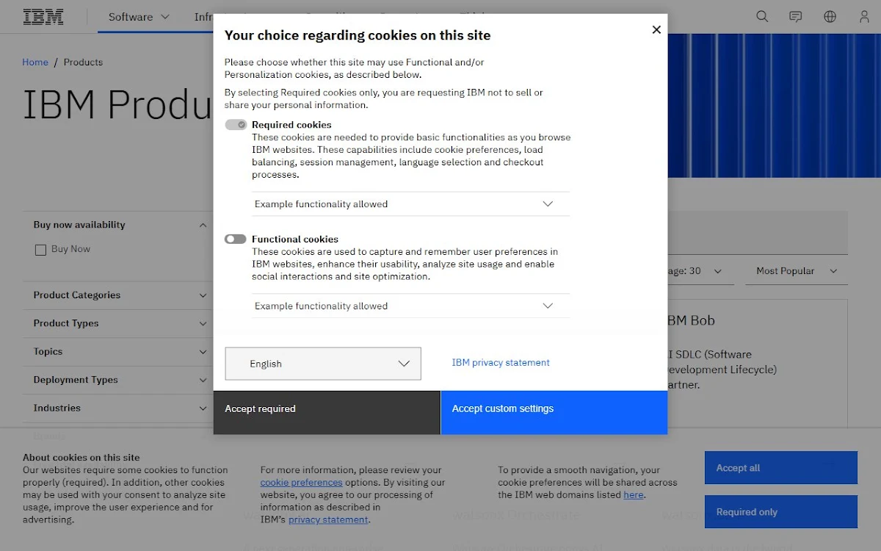Click Home breadcrumb link
881x551 pixels.
pyautogui.click(x=35, y=62)
